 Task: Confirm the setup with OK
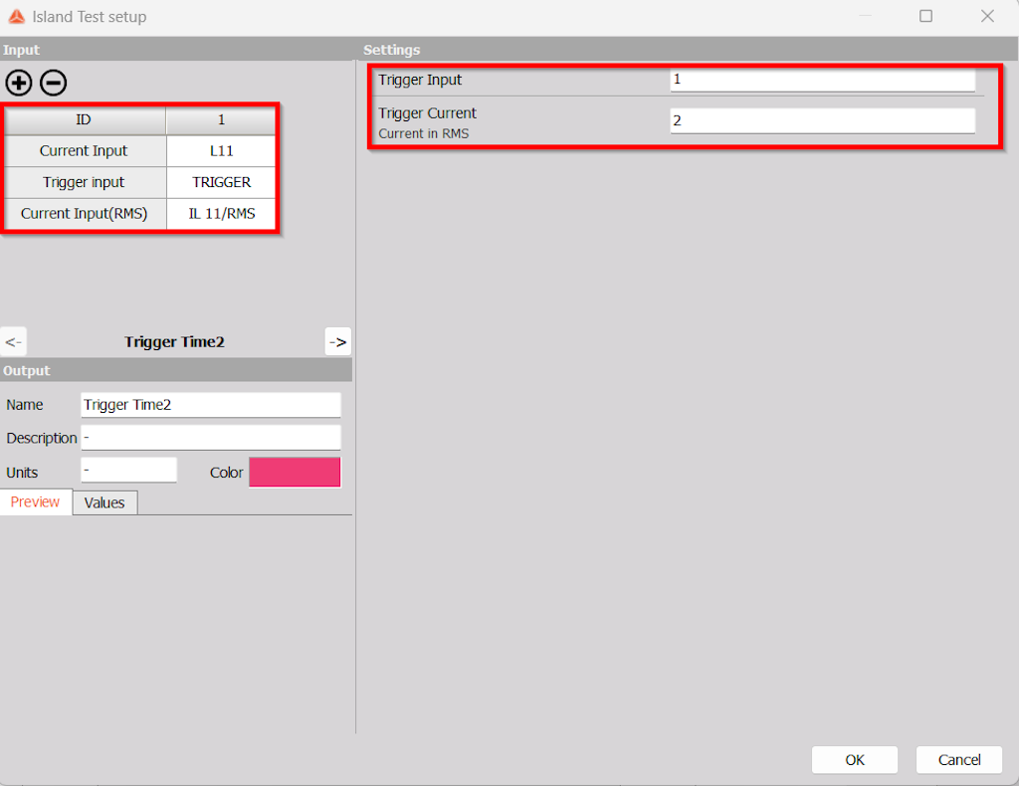pyautogui.click(x=855, y=760)
